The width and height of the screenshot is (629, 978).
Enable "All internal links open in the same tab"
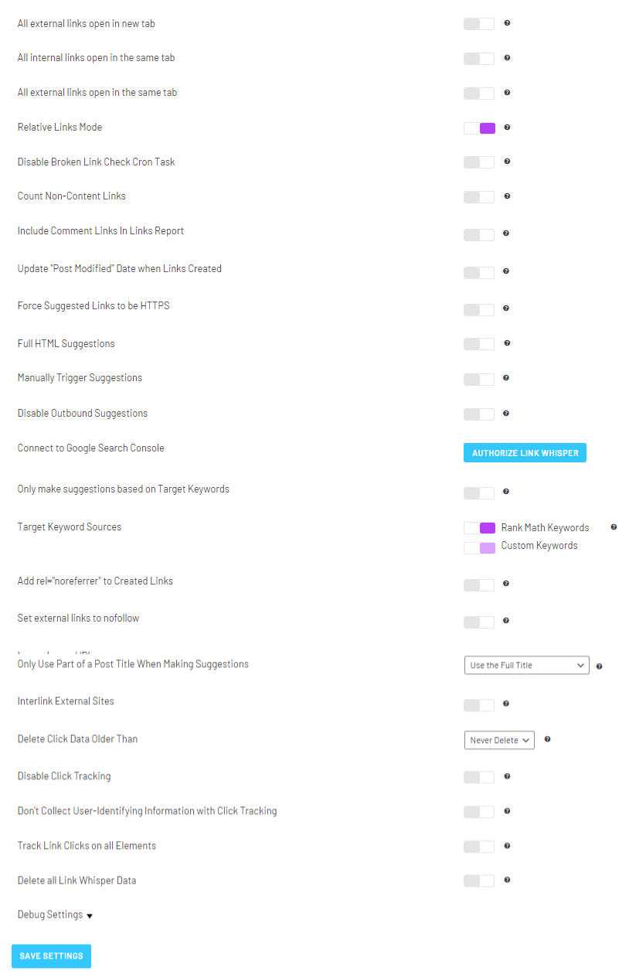click(x=478, y=59)
